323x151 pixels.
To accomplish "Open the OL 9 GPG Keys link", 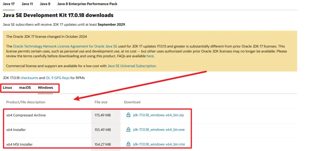I will 58,78.
